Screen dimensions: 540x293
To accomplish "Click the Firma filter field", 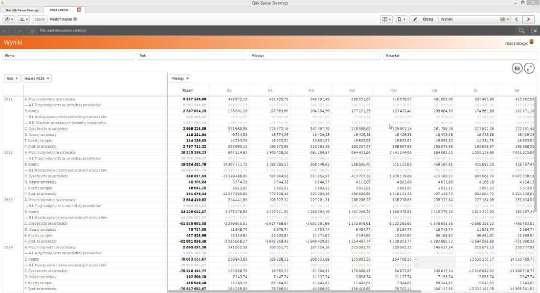I will (68, 56).
